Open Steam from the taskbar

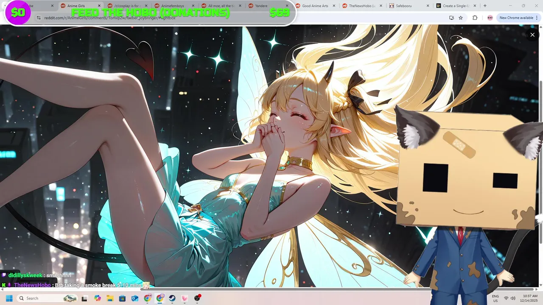click(172, 298)
